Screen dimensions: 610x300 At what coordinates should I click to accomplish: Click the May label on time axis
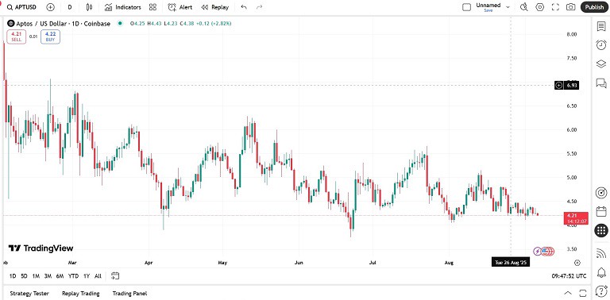[222, 263]
